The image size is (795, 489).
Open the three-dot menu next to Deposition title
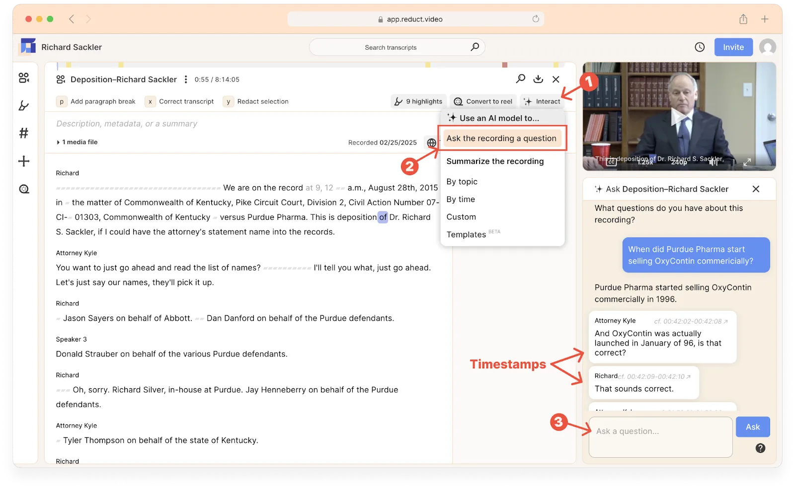point(186,79)
